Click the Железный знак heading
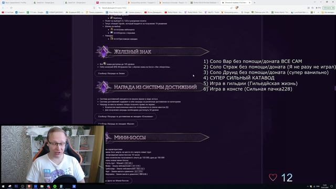Viewport: 336px width, 189px height. click(132, 51)
